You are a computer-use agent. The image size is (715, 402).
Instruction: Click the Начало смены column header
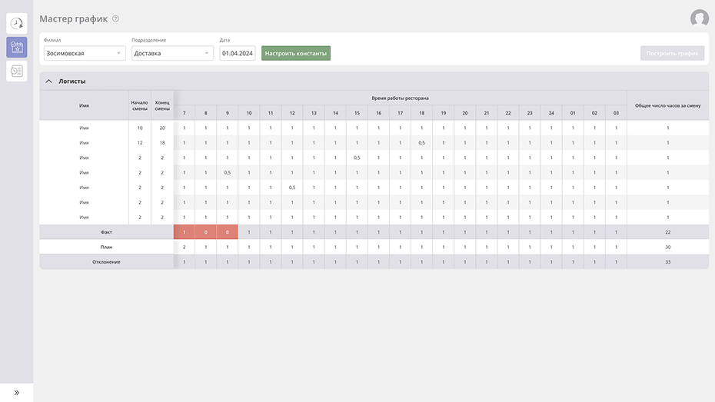[x=140, y=105]
